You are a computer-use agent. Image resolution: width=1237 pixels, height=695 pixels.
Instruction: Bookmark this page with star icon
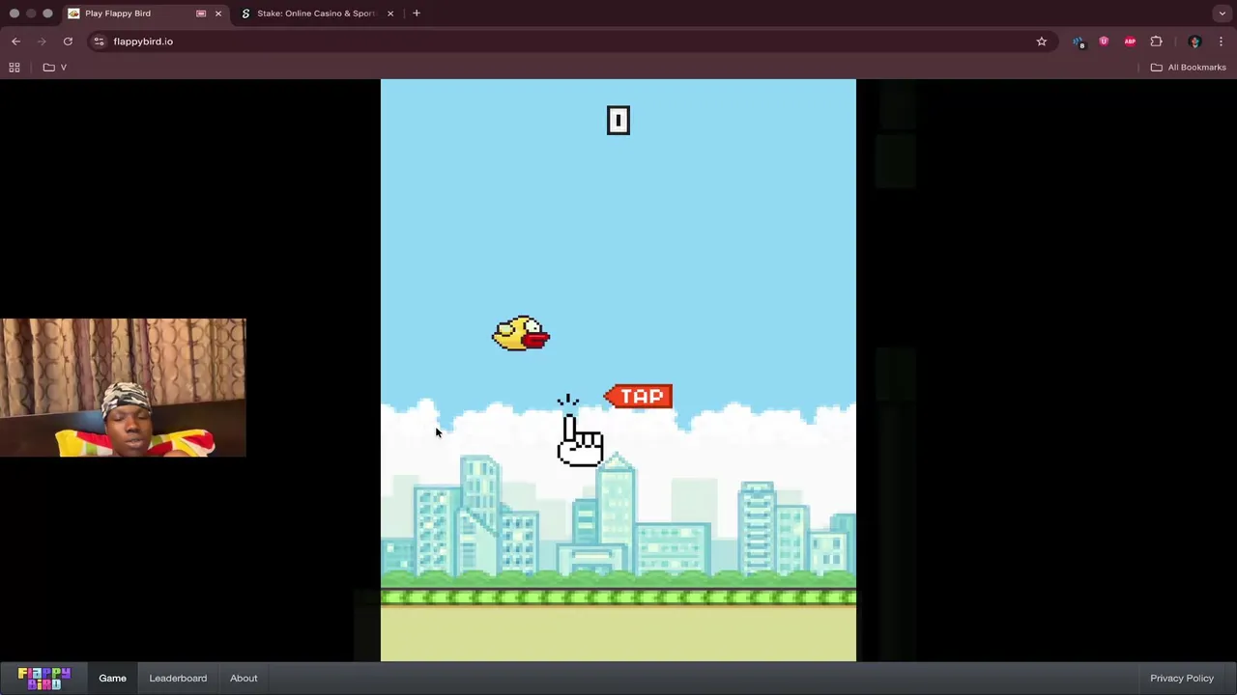pos(1042,42)
